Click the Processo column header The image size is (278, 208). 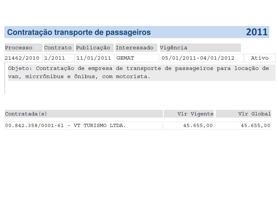[24, 48]
